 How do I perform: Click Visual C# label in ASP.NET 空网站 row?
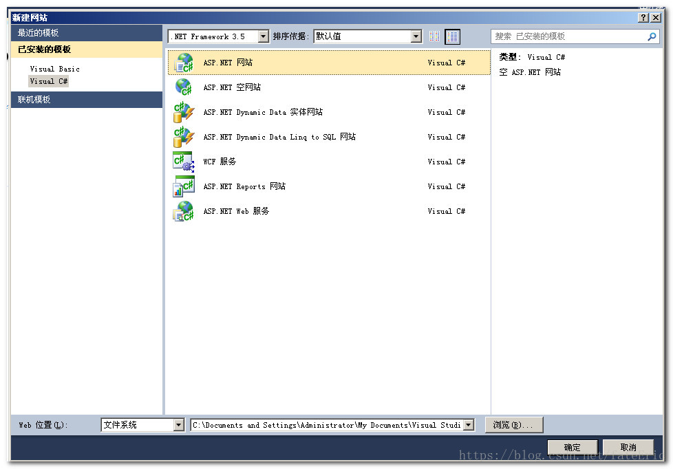pos(447,87)
